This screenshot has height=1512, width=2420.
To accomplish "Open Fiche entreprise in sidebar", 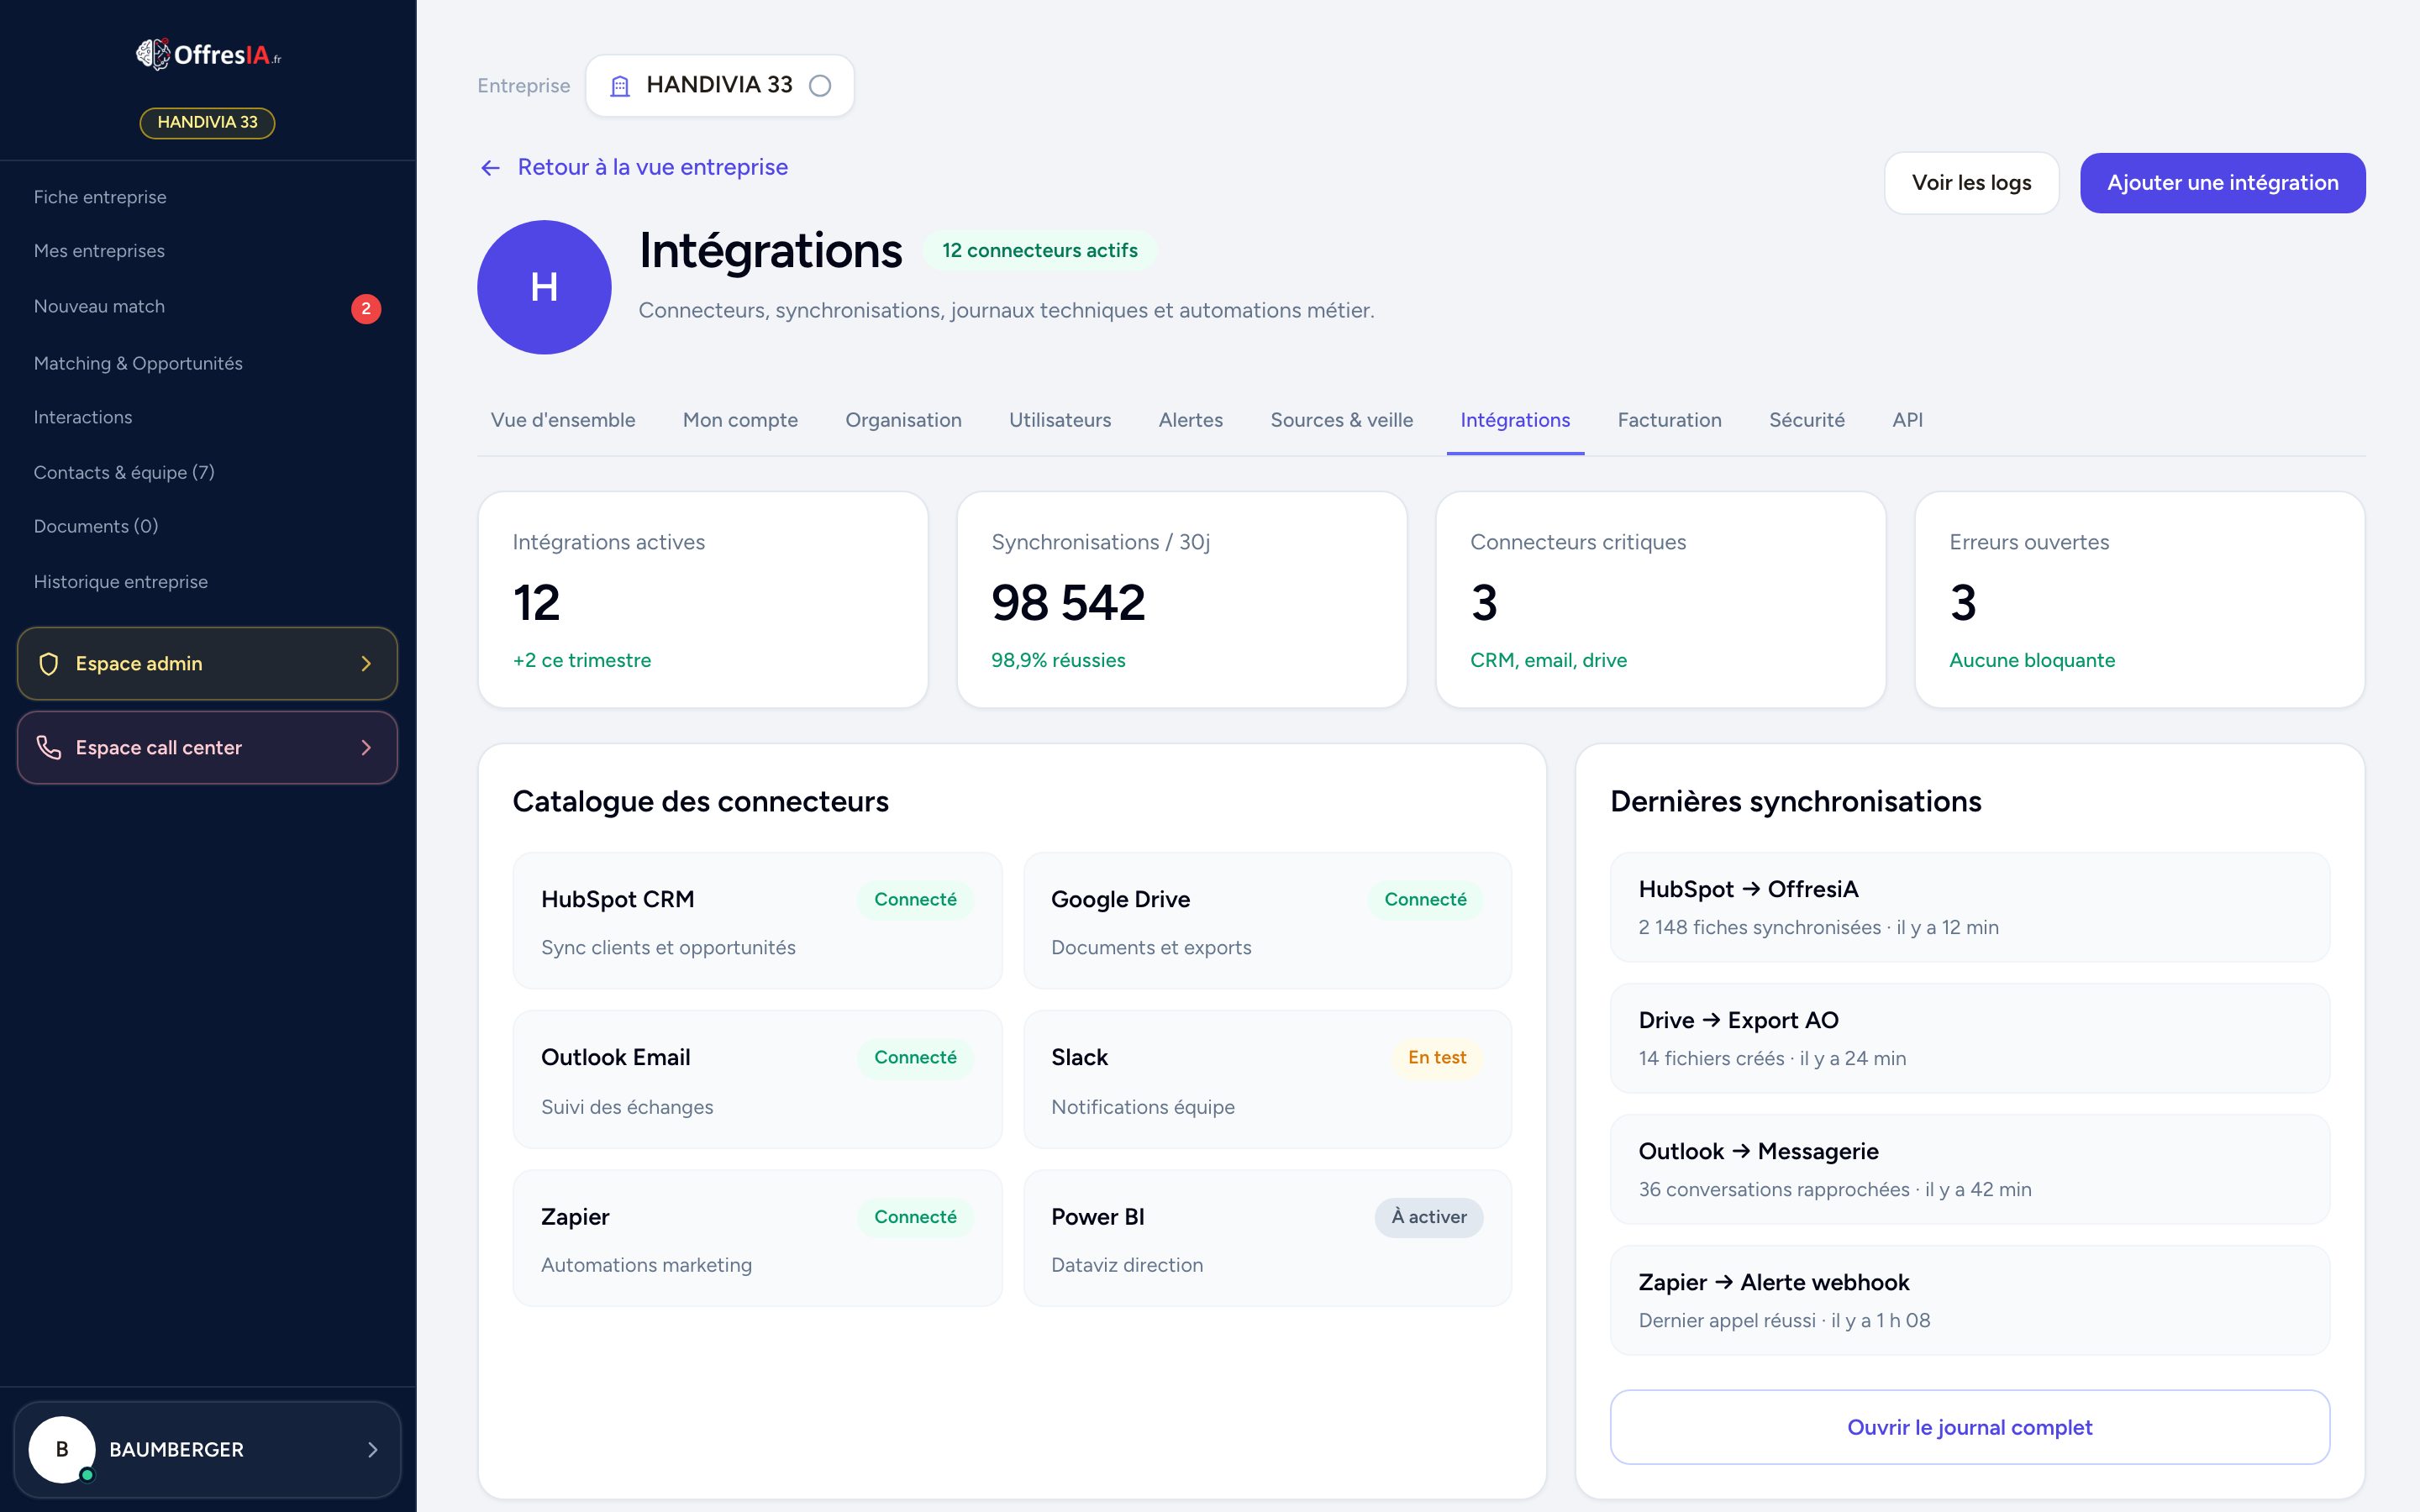I will (100, 197).
